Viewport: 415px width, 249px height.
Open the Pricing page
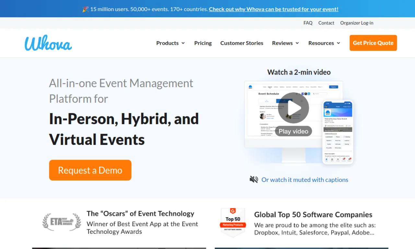(203, 43)
